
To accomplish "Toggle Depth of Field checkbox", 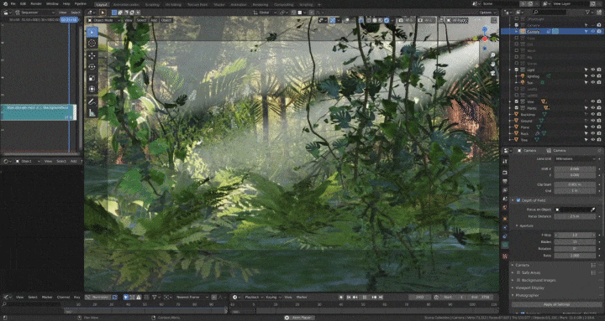I will pos(518,200).
